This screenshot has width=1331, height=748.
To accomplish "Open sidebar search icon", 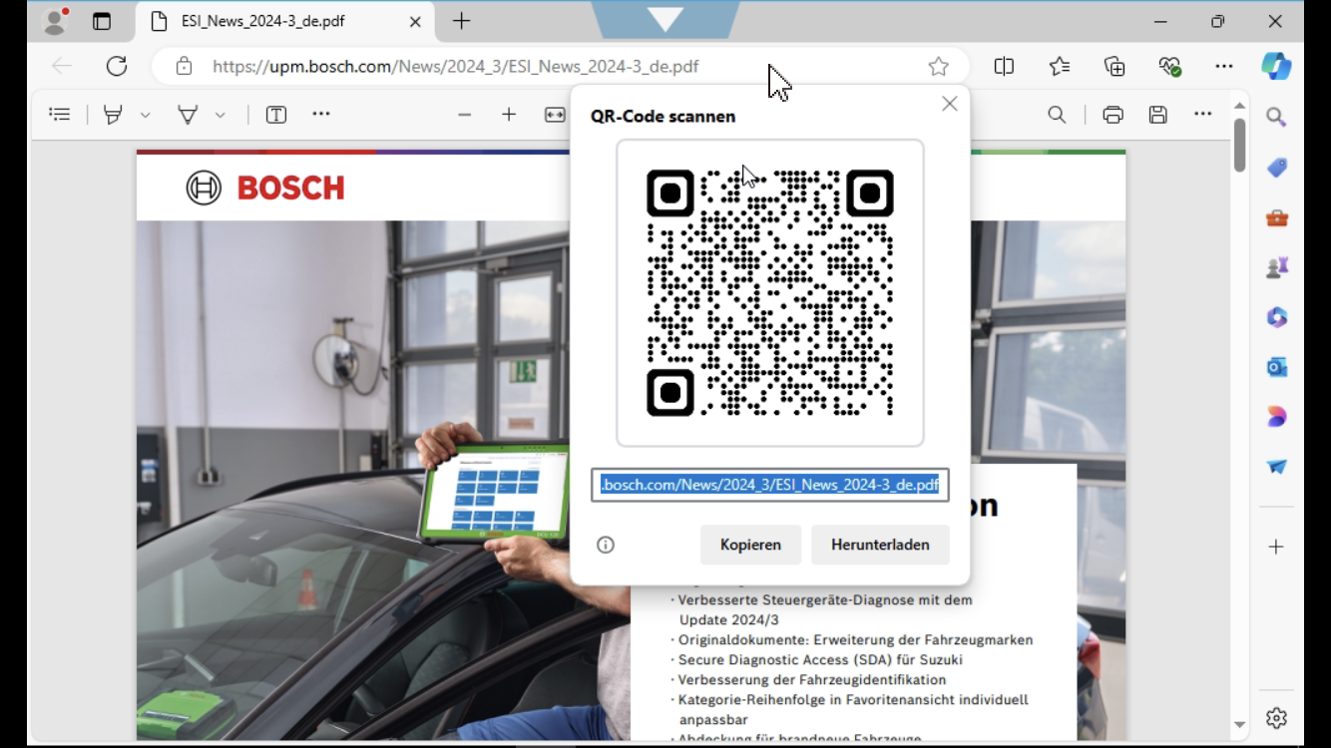I will pyautogui.click(x=1276, y=118).
